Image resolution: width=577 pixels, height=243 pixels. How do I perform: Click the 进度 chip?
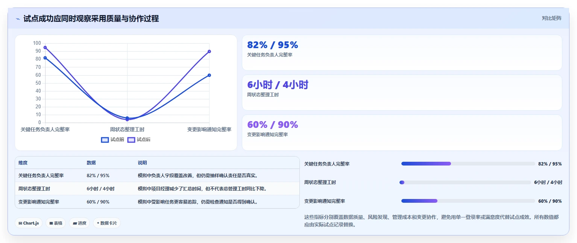point(79,223)
